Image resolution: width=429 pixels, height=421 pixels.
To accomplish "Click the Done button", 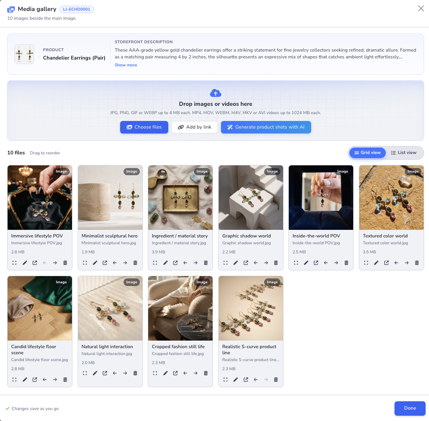I will coord(410,408).
